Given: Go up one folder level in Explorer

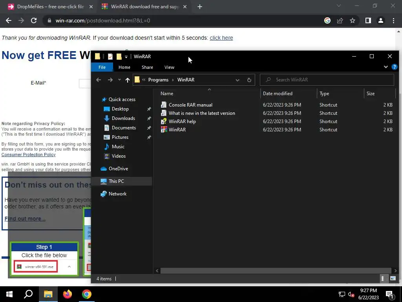Looking at the screenshot, I should tap(128, 80).
